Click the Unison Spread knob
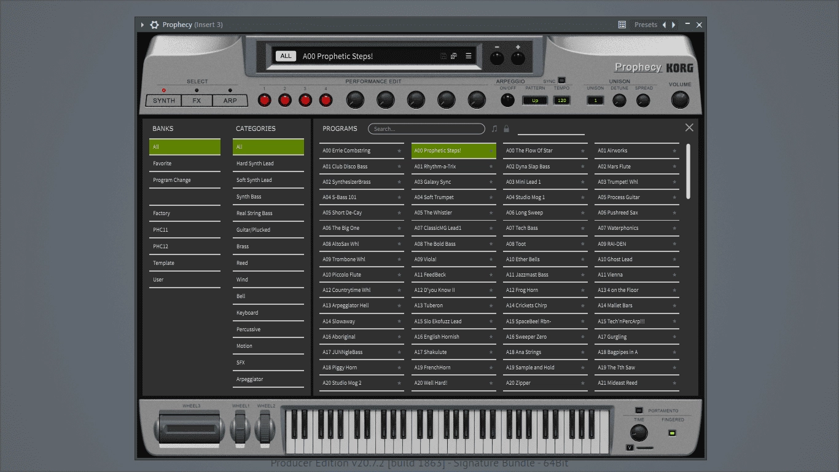The width and height of the screenshot is (839, 472). pyautogui.click(x=644, y=100)
